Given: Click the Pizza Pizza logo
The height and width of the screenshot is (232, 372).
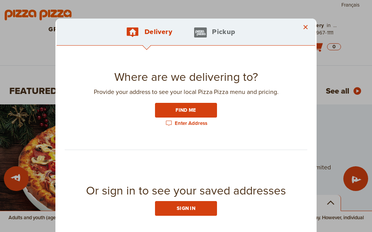Looking at the screenshot, I should click(38, 14).
